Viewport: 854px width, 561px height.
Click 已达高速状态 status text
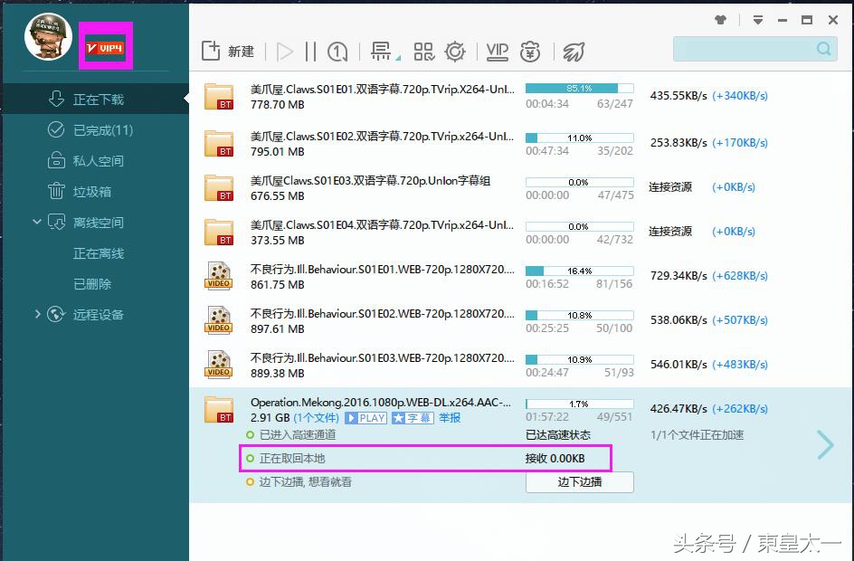click(558, 434)
